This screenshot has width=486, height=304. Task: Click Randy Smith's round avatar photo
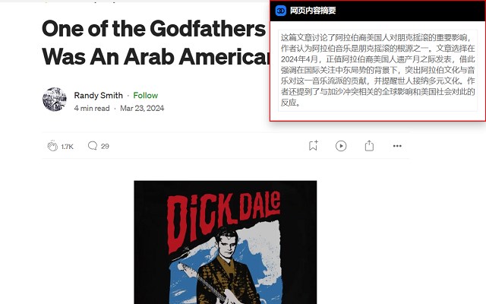coord(55,100)
